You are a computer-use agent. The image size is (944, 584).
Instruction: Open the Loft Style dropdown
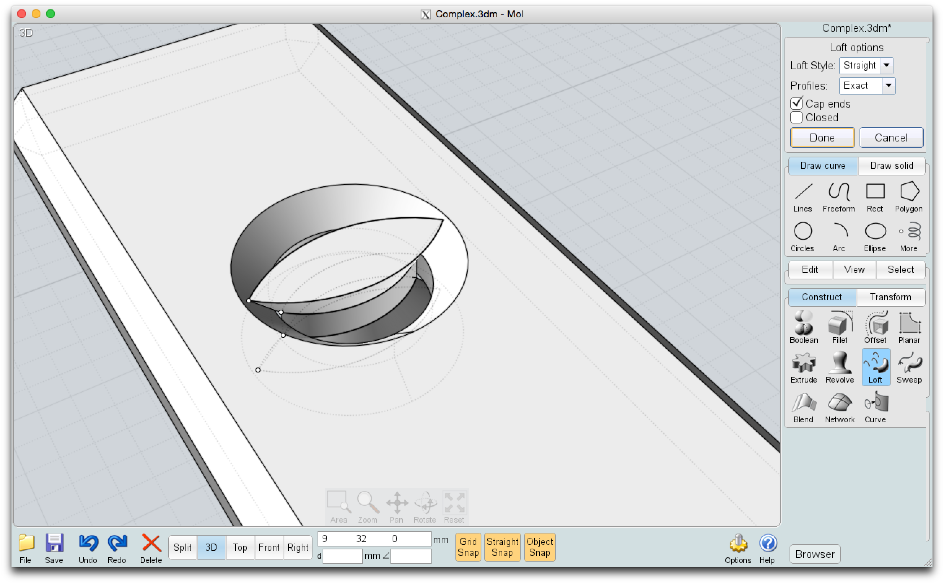tap(866, 65)
